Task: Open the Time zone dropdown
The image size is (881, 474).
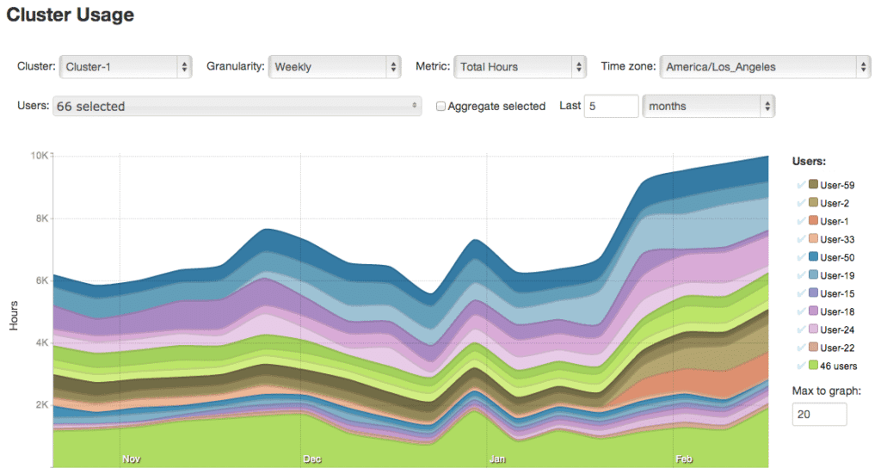Action: 765,66
